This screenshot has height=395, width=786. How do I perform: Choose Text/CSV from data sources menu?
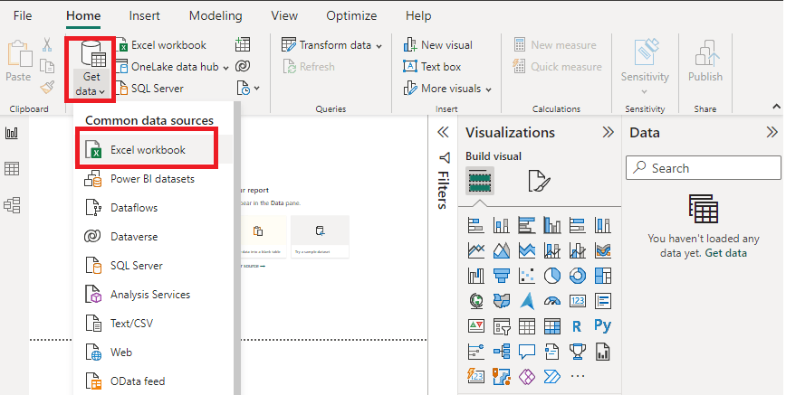(132, 322)
